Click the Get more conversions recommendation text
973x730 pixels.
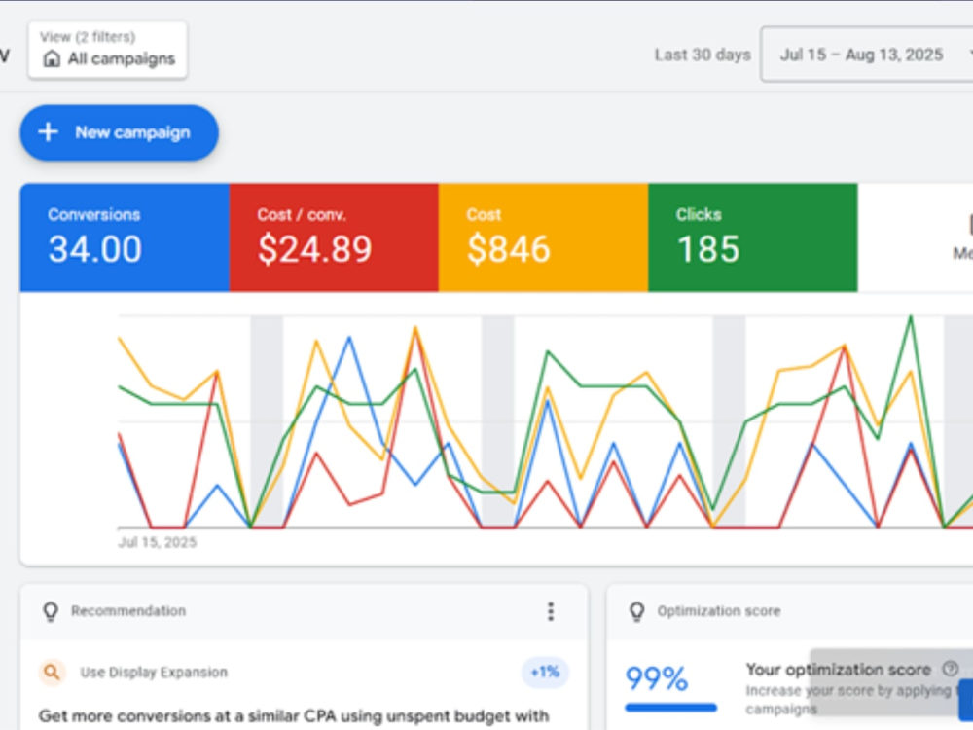click(294, 716)
